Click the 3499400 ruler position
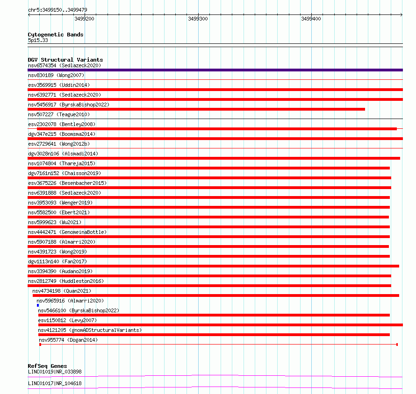 311,19
